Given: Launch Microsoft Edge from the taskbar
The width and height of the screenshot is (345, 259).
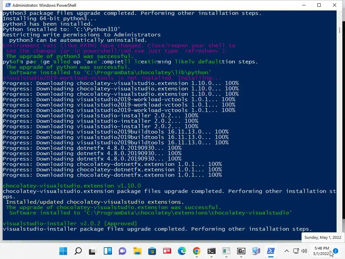Looking at the screenshot, I should point(182,251).
